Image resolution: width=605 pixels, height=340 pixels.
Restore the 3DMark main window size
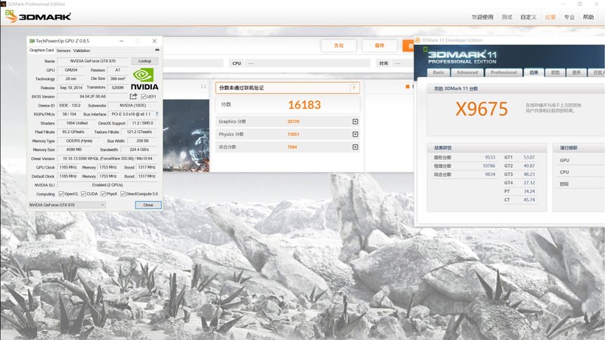(x=579, y=4)
